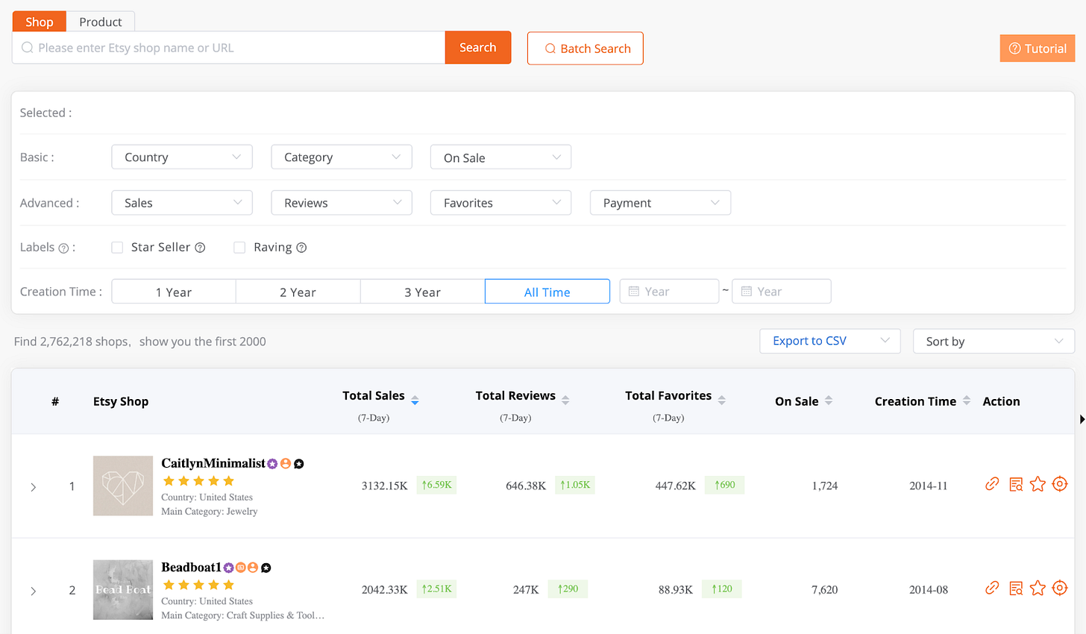
Task: Click the 7,620 on-sale count
Action: click(x=825, y=589)
